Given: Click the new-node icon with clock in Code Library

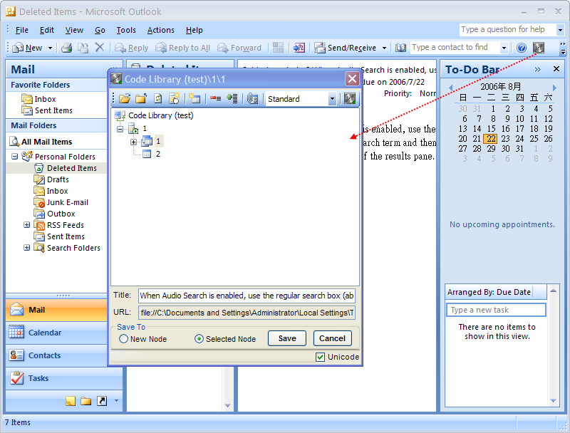Looking at the screenshot, I should point(174,98).
